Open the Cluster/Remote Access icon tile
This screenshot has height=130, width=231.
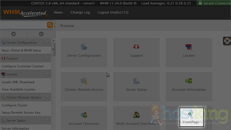(x=84, y=87)
